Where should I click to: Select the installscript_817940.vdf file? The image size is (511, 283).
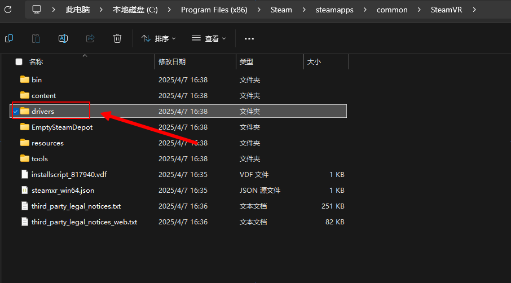pos(69,175)
